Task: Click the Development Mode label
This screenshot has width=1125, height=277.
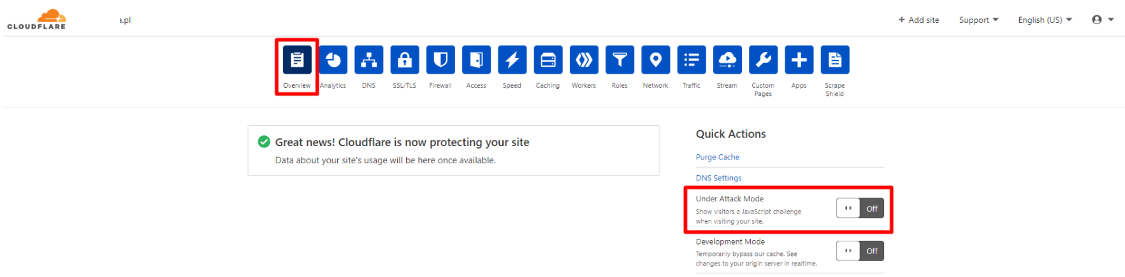Action: pyautogui.click(x=730, y=241)
